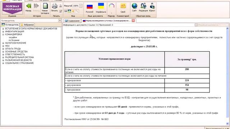Open the Сайт globe link
Image resolution: width=230 pixels, height=129 pixels.
(134, 7)
